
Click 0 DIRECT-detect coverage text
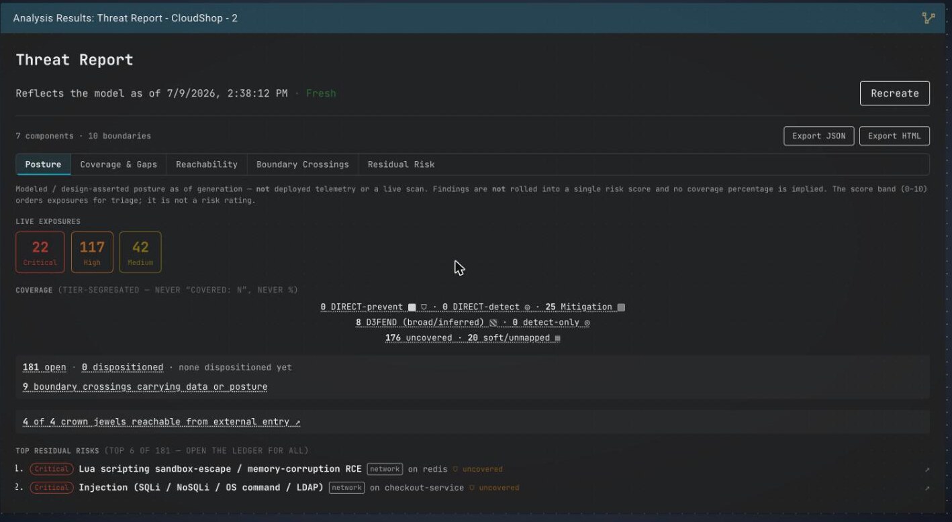point(481,307)
